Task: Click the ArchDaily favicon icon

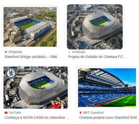Action: tap(69, 52)
